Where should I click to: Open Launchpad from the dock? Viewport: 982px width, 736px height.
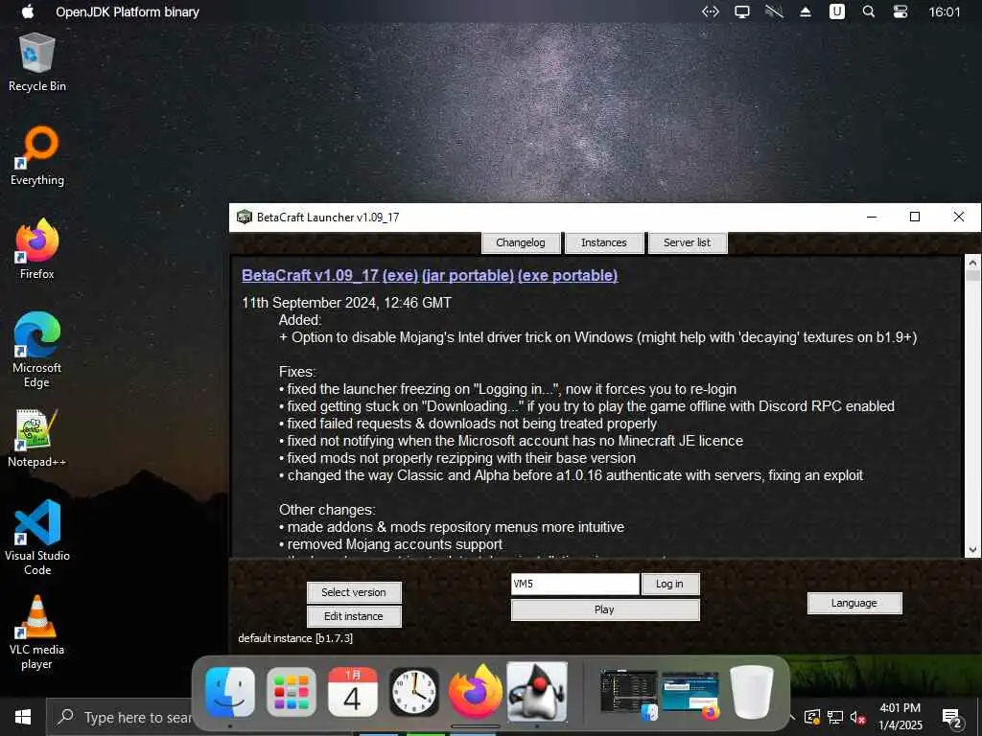coord(292,692)
